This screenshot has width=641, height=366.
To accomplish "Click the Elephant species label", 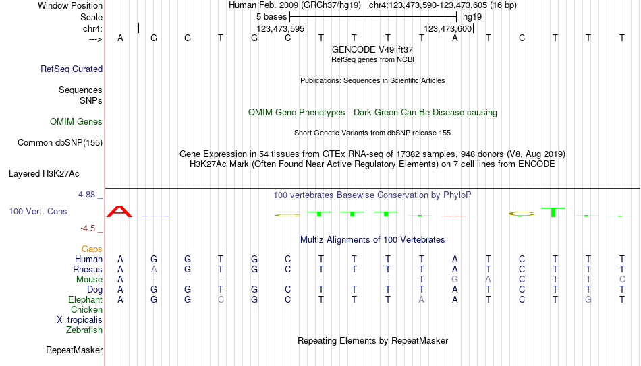I will tap(86, 299).
